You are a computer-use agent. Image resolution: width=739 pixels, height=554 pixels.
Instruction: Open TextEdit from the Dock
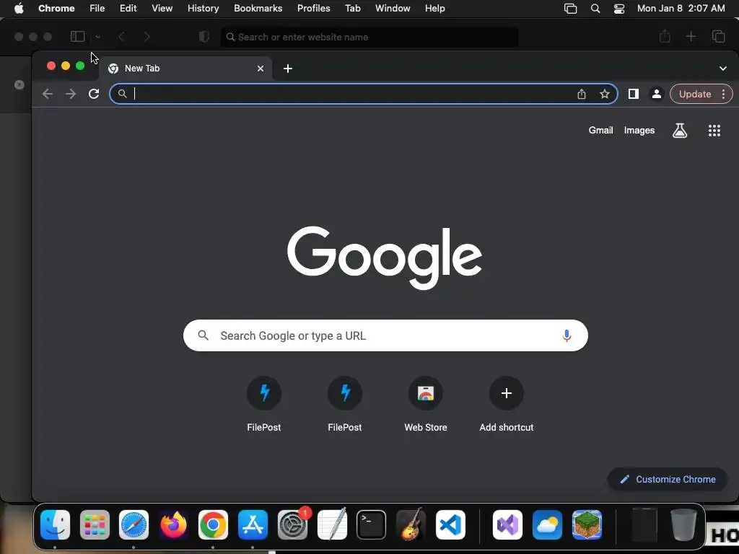tap(332, 525)
